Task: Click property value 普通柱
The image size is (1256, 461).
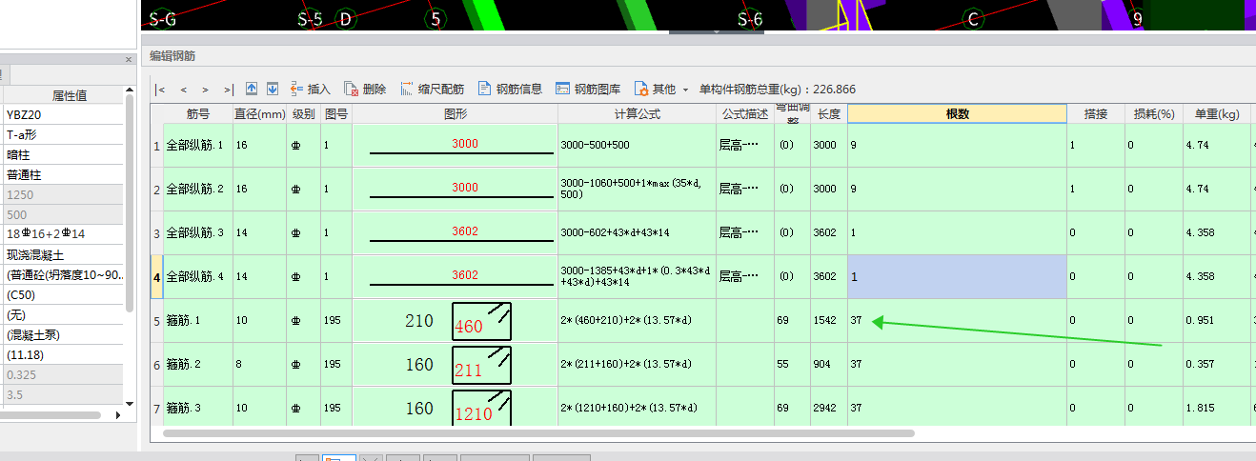Action: click(63, 175)
